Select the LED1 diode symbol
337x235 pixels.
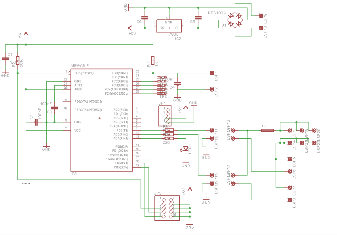pos(185,149)
